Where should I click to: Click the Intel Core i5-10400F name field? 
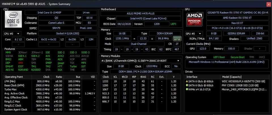[49, 13]
